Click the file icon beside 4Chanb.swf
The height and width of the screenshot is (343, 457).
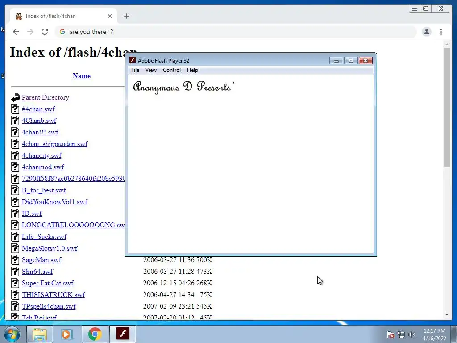[x=15, y=121]
